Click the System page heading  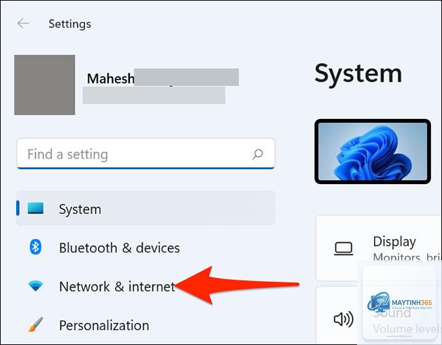coord(358,74)
